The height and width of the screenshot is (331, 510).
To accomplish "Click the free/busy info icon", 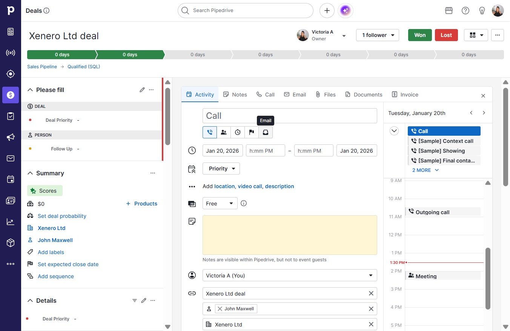I will pyautogui.click(x=244, y=203).
